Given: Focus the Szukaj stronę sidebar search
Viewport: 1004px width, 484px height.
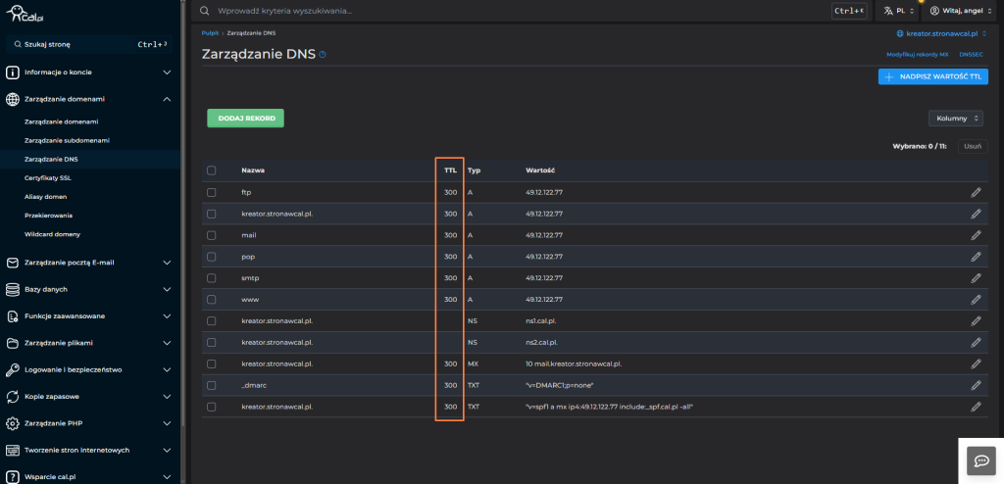Looking at the screenshot, I should coord(89,45).
